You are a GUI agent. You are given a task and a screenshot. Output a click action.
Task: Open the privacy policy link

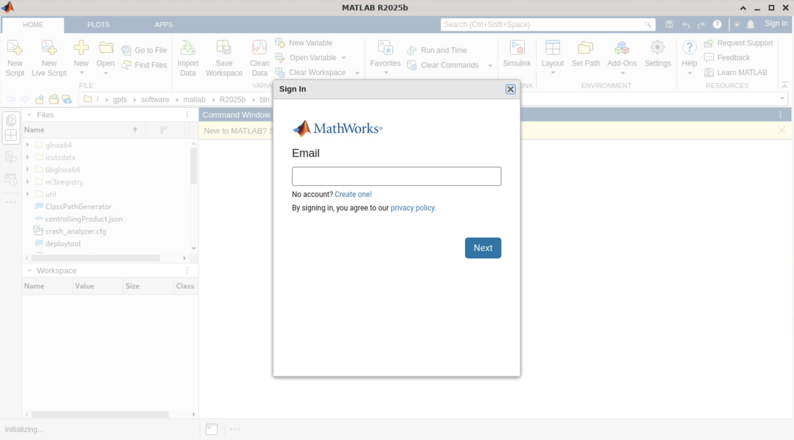tap(413, 208)
